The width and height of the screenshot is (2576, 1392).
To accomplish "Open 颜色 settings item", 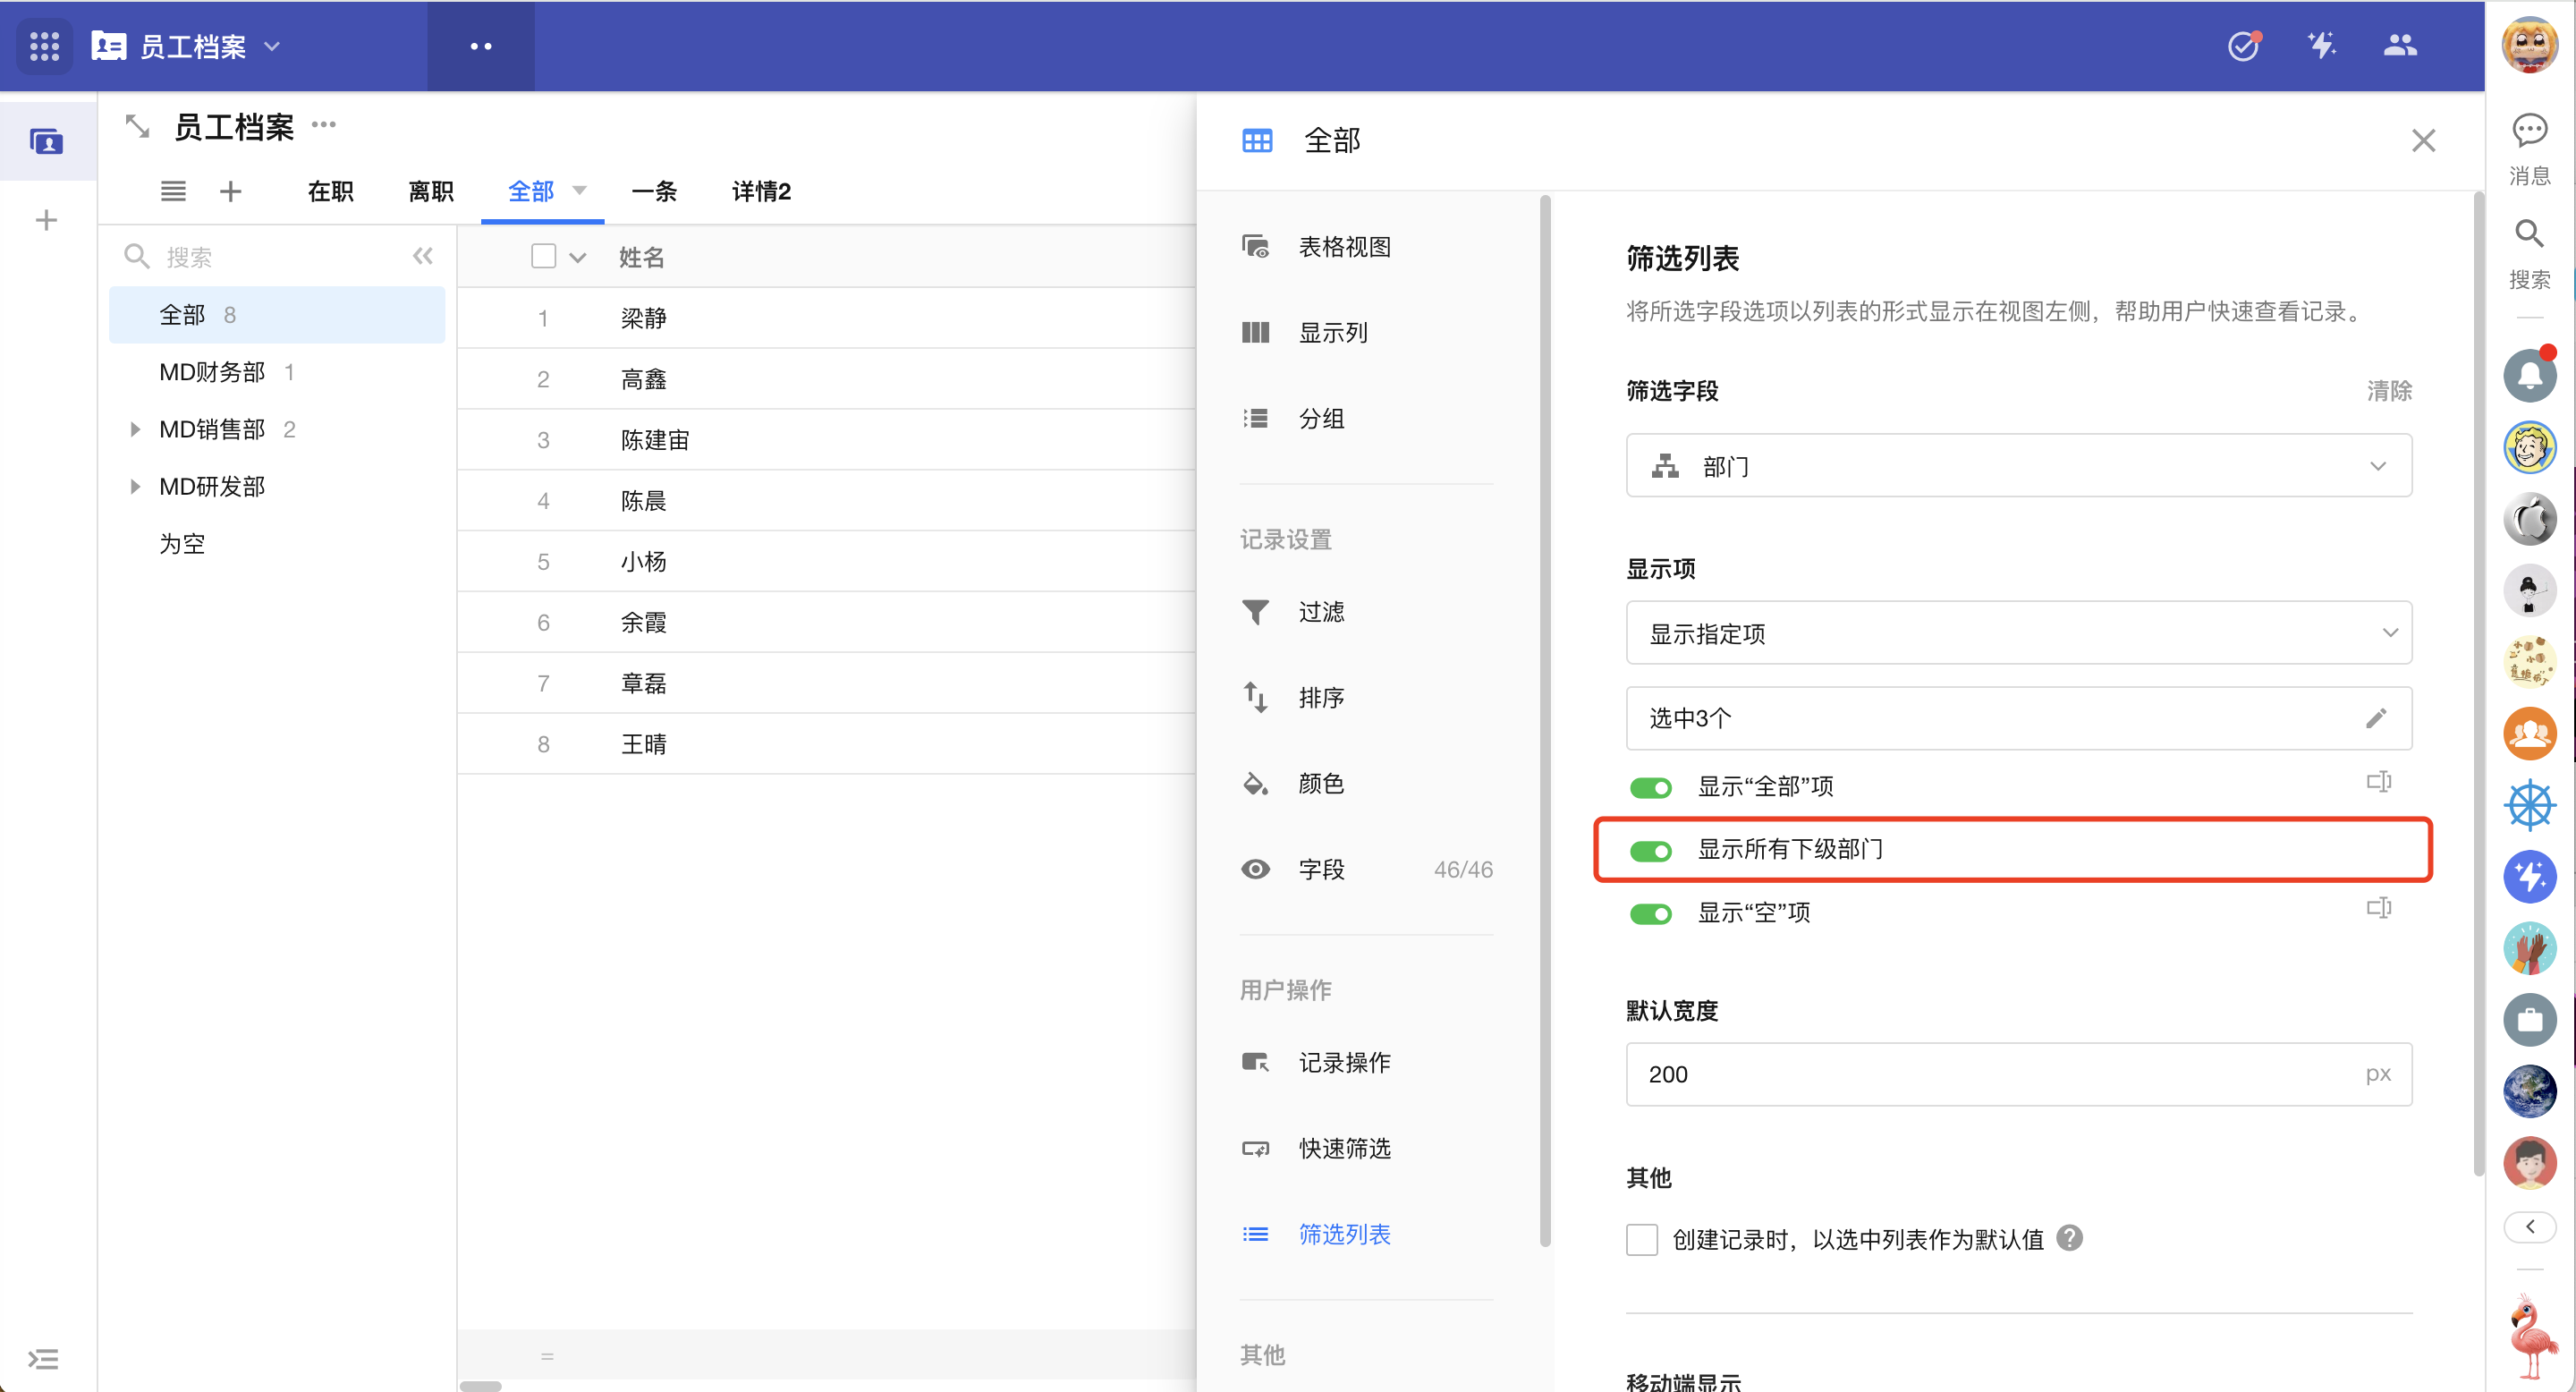I will (x=1366, y=784).
